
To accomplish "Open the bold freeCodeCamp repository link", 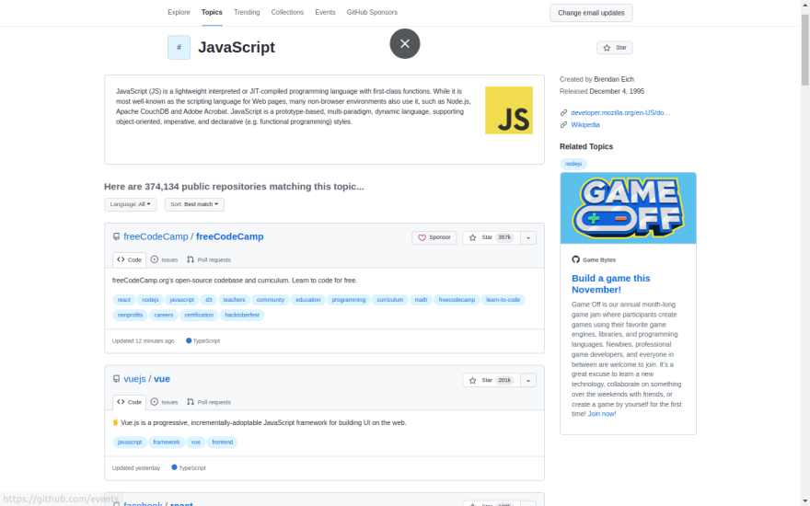I will [230, 236].
